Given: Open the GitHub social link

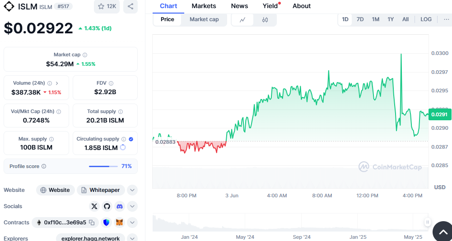Looking at the screenshot, I should (107, 206).
